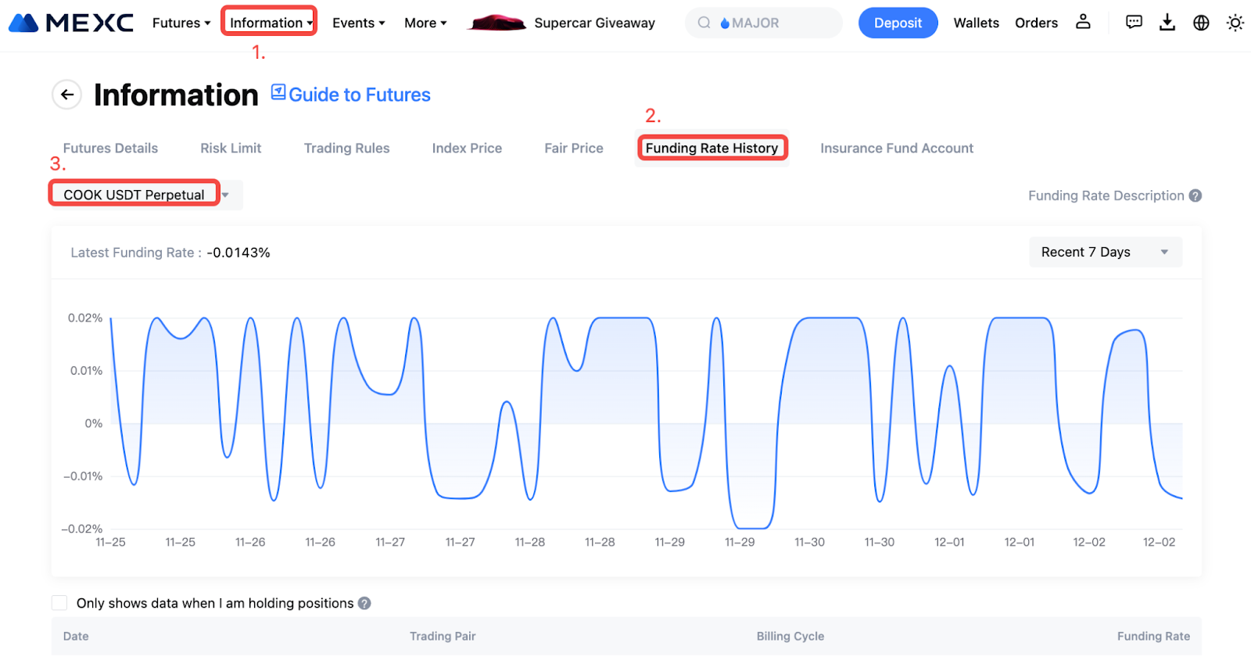Switch to the Futures Details tab
This screenshot has height=657, width=1251.
(x=110, y=148)
